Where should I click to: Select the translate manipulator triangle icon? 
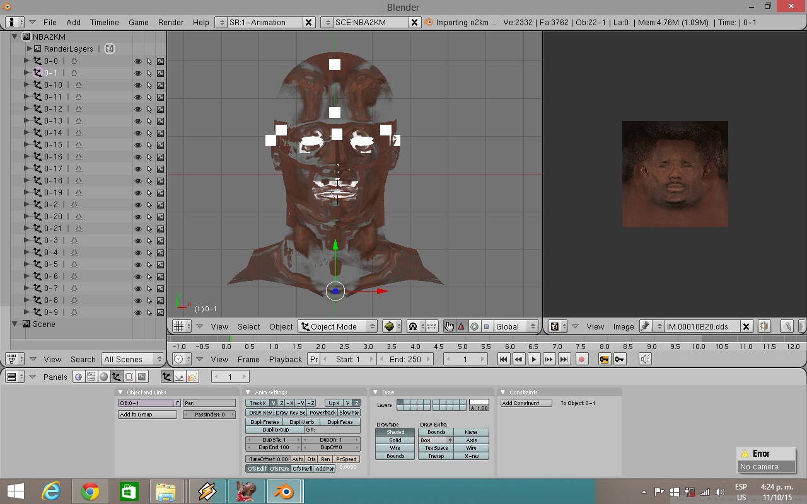[x=461, y=326]
